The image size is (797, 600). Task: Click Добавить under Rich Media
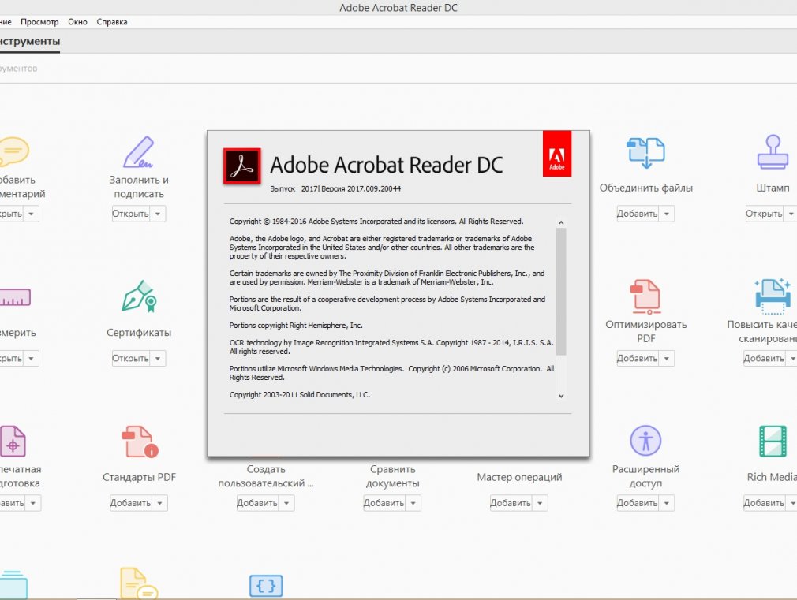pyautogui.click(x=764, y=504)
